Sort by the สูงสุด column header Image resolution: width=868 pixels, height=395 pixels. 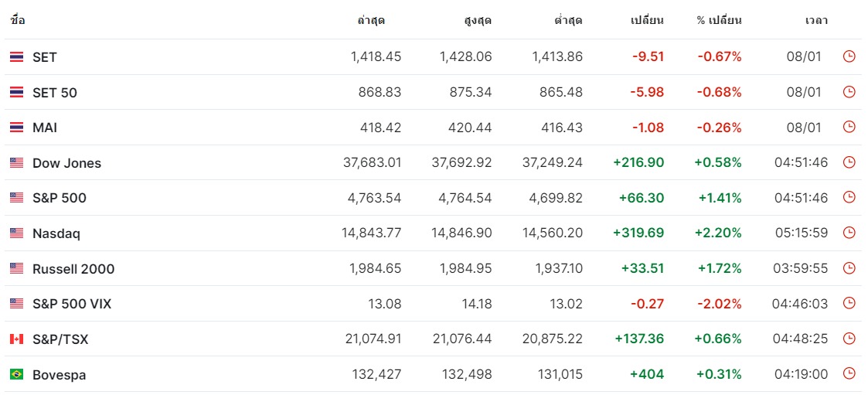(x=478, y=21)
